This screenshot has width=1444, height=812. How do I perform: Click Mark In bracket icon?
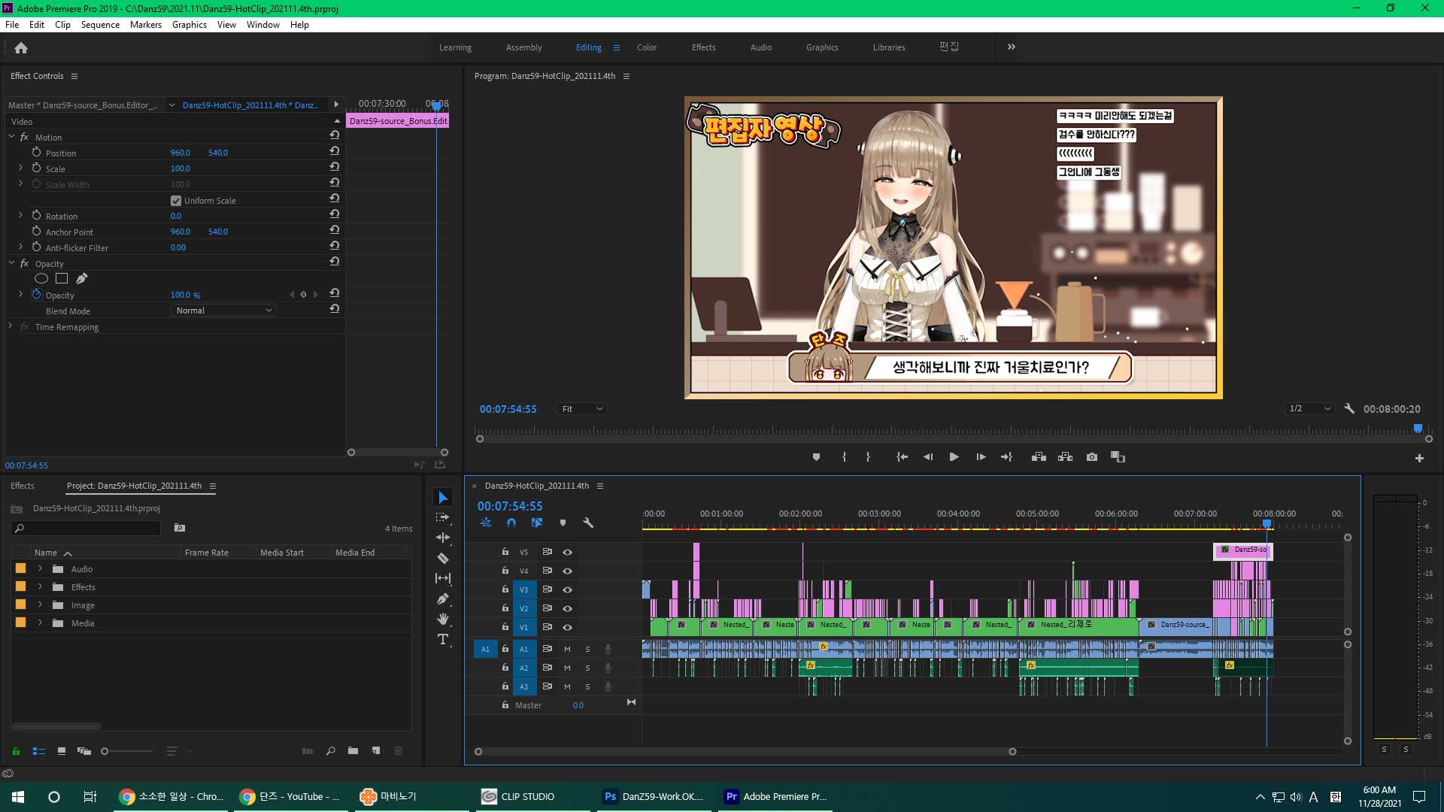click(844, 457)
